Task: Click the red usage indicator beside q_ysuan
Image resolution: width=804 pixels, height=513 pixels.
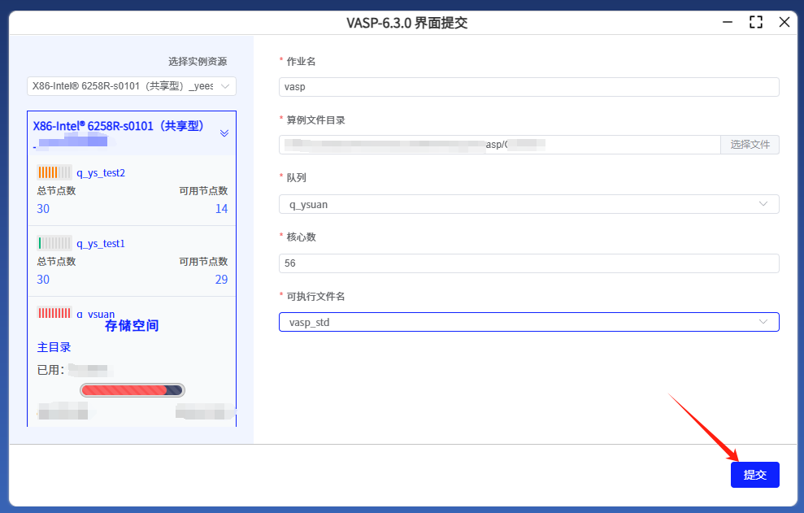Action: coord(54,313)
